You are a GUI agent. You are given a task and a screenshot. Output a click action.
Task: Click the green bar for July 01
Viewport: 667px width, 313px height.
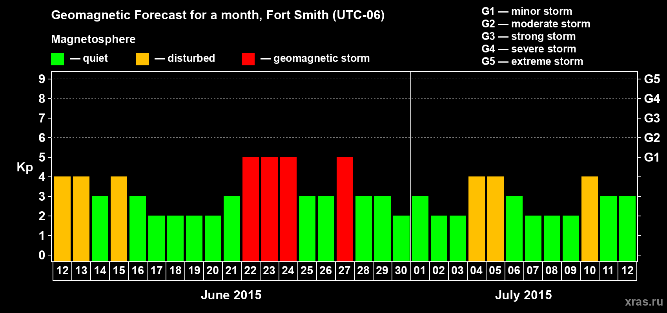click(x=420, y=229)
